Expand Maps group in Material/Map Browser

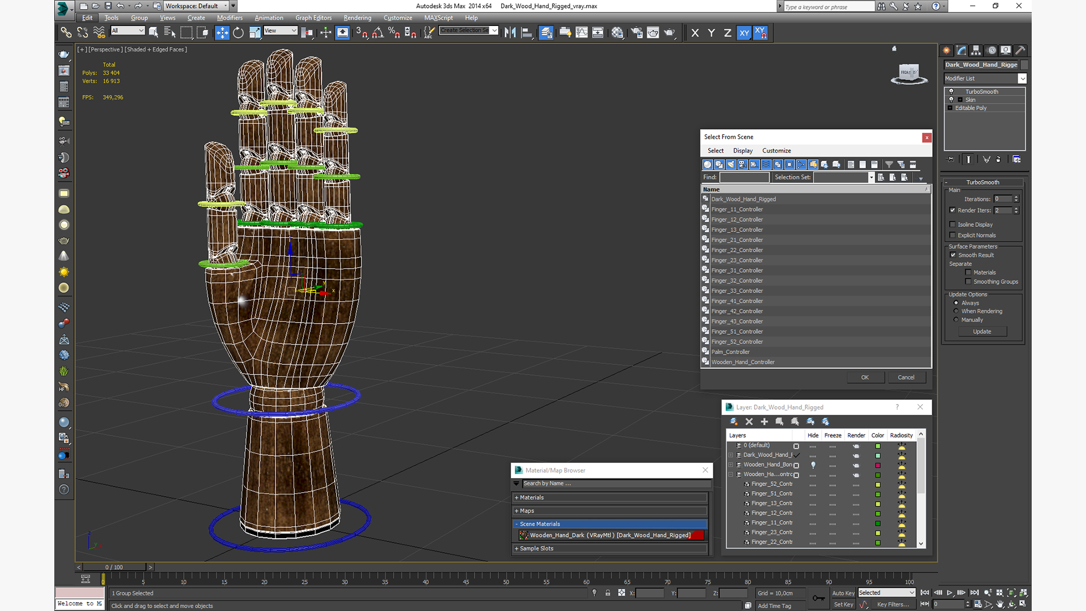click(610, 511)
